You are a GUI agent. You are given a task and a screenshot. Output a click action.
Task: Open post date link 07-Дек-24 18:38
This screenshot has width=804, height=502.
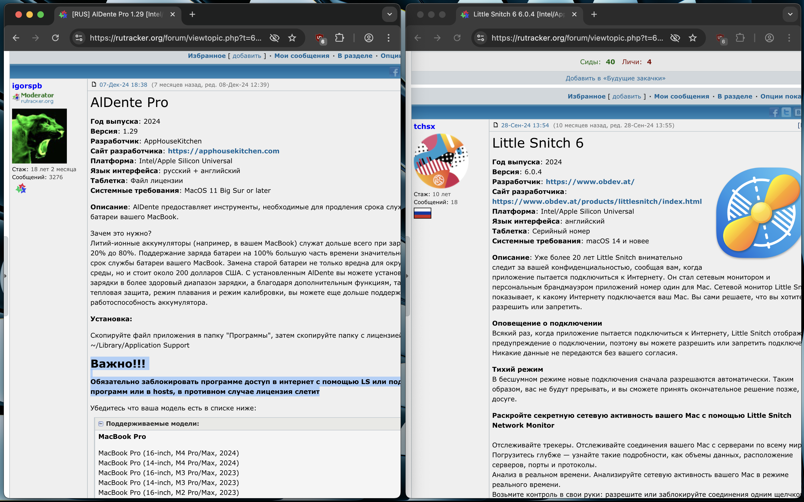coord(123,85)
